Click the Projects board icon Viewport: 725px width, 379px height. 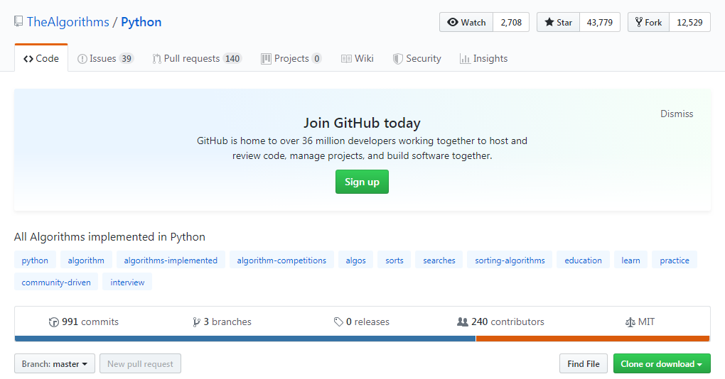pos(266,59)
